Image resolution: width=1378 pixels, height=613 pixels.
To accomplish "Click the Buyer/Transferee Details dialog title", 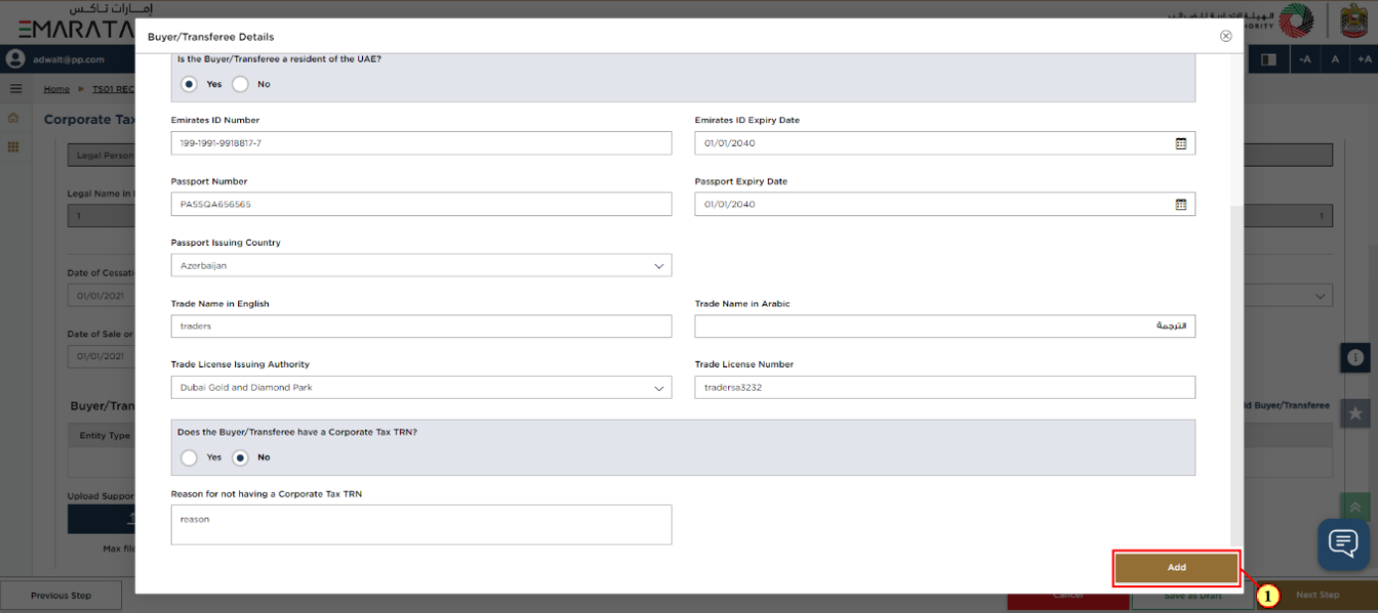I will (x=210, y=37).
